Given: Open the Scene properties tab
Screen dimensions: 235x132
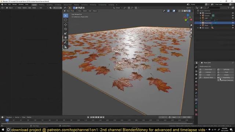Looking at the screenshot, I should [x=196, y=82].
